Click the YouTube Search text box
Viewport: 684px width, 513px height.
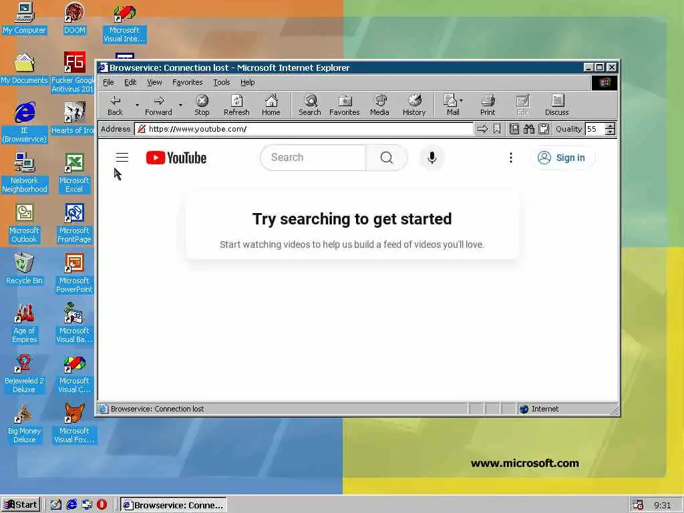point(313,158)
